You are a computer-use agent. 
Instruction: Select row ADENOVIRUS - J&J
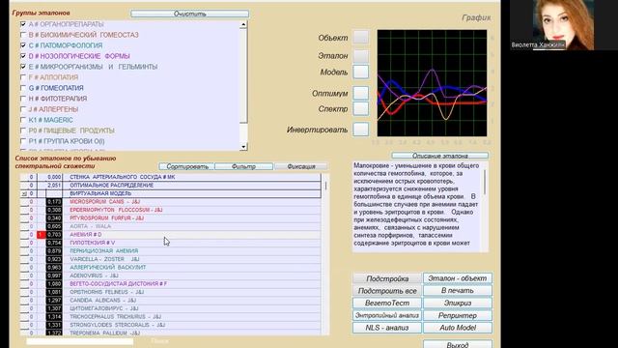[x=171, y=275]
